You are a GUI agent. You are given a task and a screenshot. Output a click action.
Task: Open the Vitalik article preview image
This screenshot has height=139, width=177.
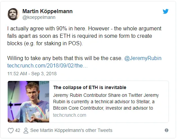(29, 102)
